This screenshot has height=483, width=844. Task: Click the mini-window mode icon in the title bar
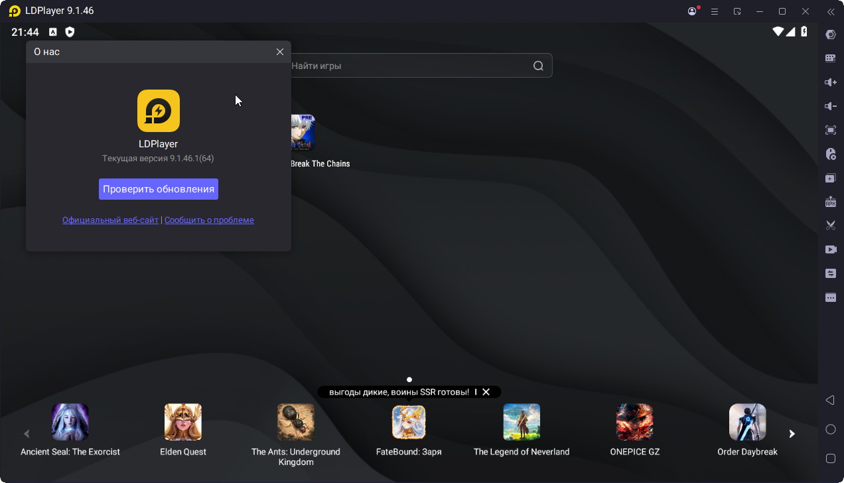click(737, 11)
